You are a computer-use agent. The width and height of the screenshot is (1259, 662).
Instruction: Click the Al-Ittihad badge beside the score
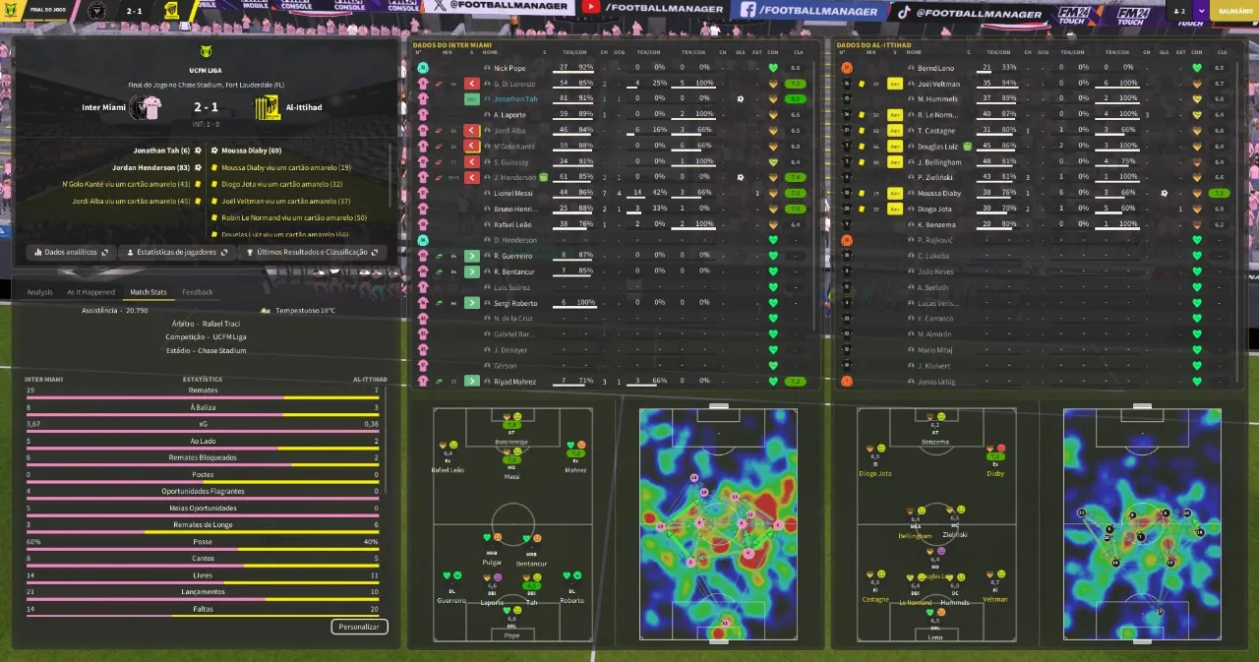(268, 107)
